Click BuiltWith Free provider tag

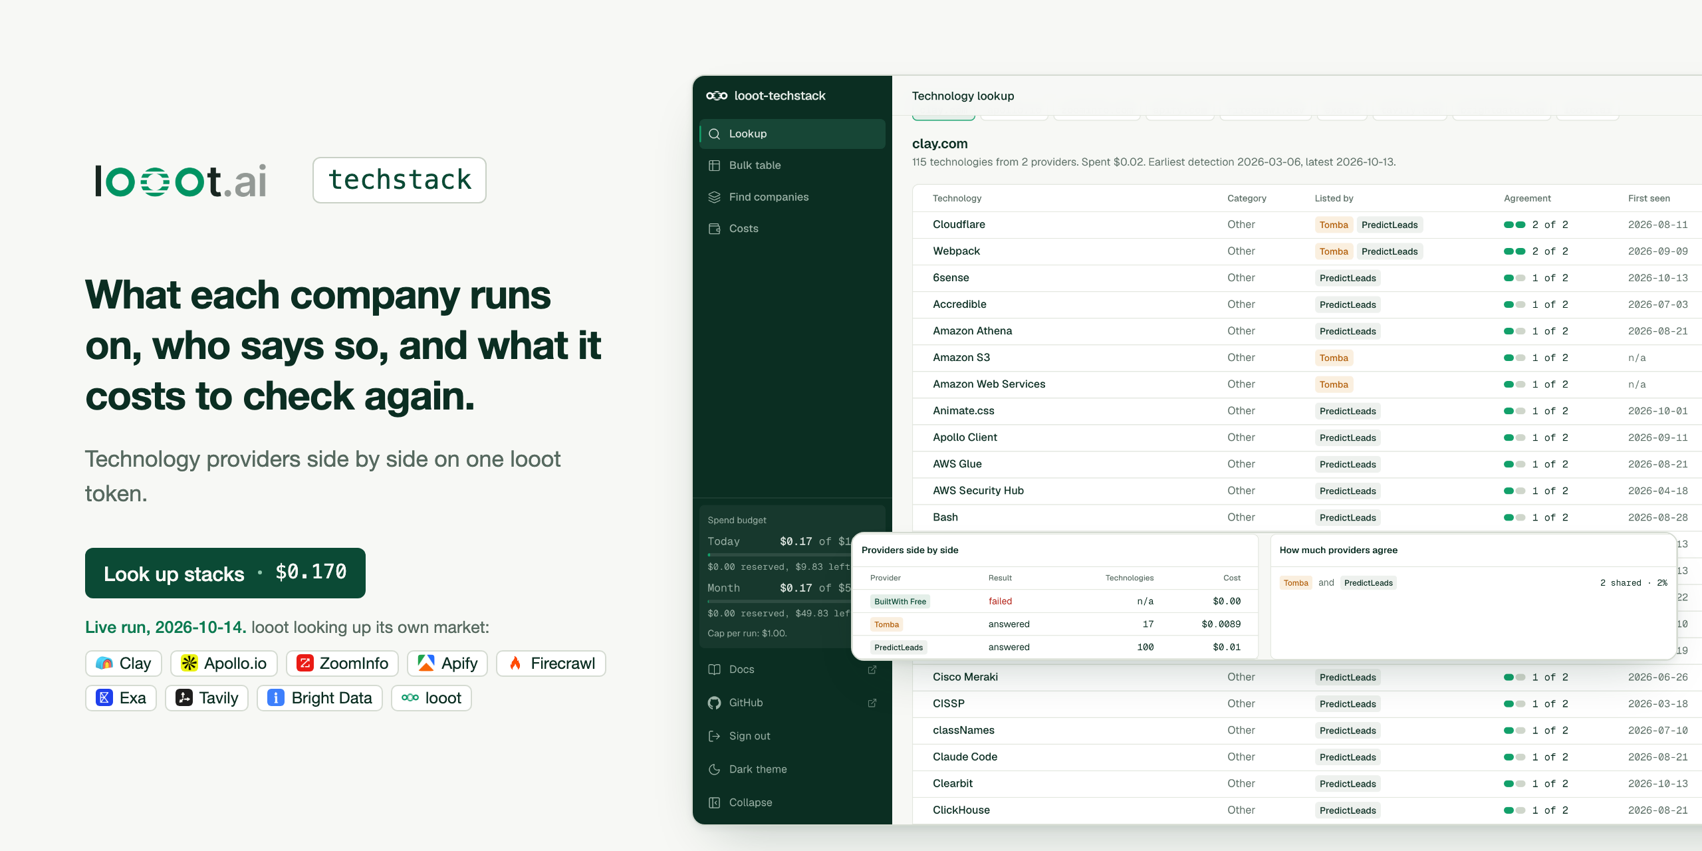900,601
